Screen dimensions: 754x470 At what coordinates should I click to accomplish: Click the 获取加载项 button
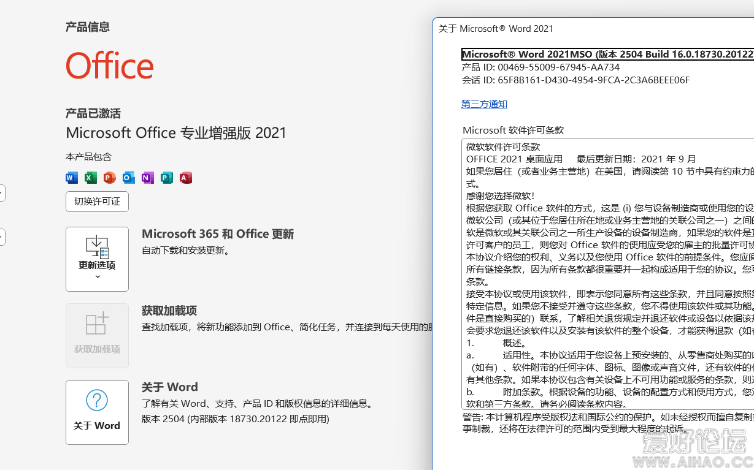coord(97,336)
